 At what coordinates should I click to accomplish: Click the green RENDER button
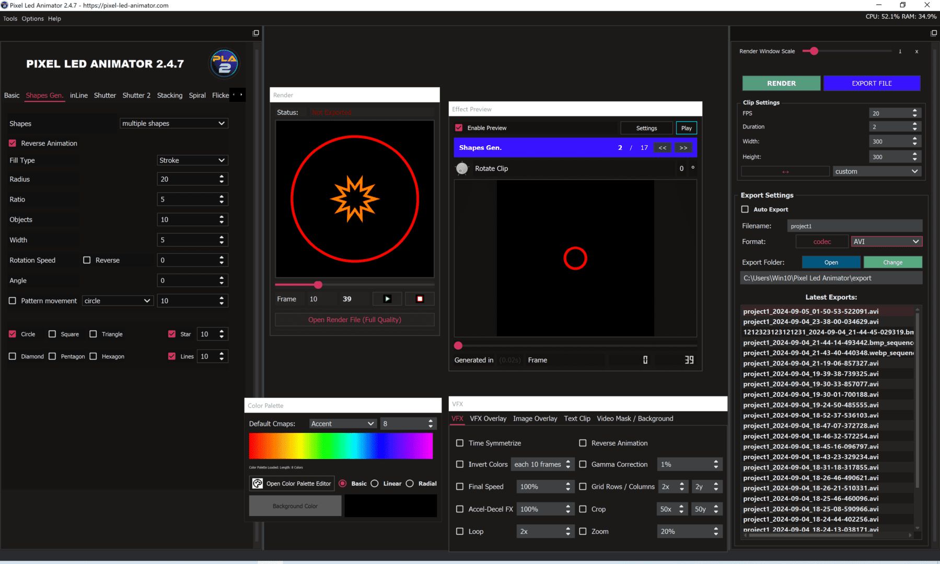click(781, 83)
